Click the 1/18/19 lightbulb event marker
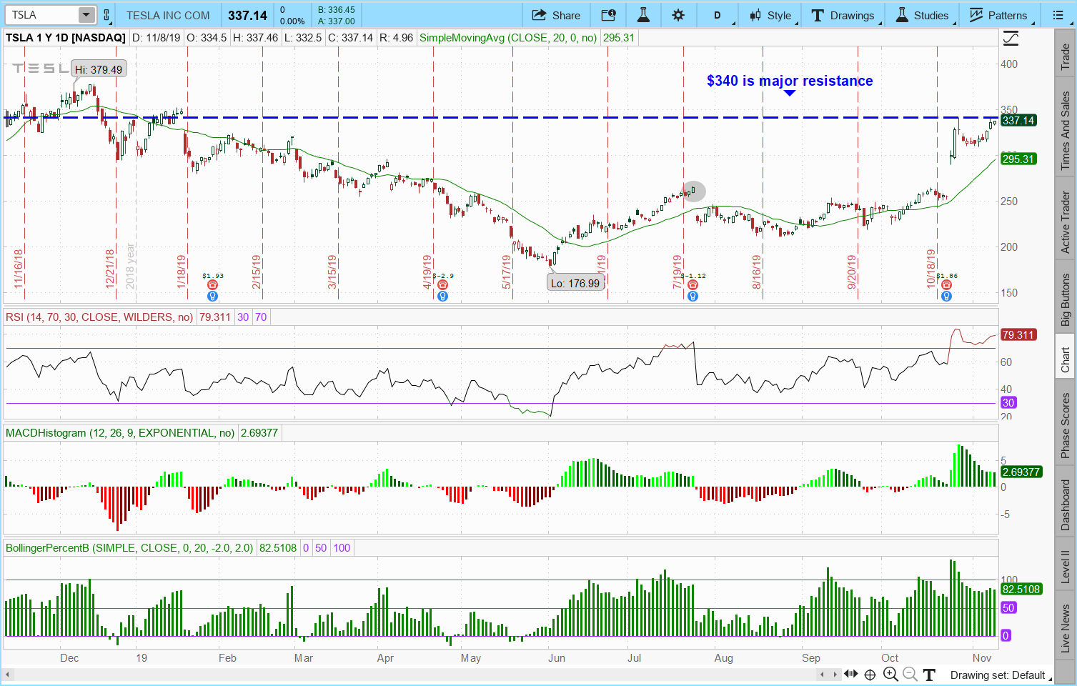Screen dimensions: 1077x686 (212, 297)
